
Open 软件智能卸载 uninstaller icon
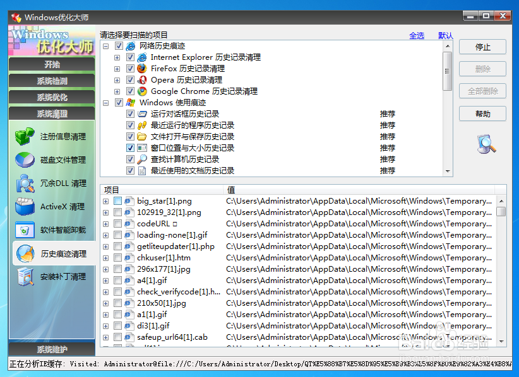pos(25,230)
